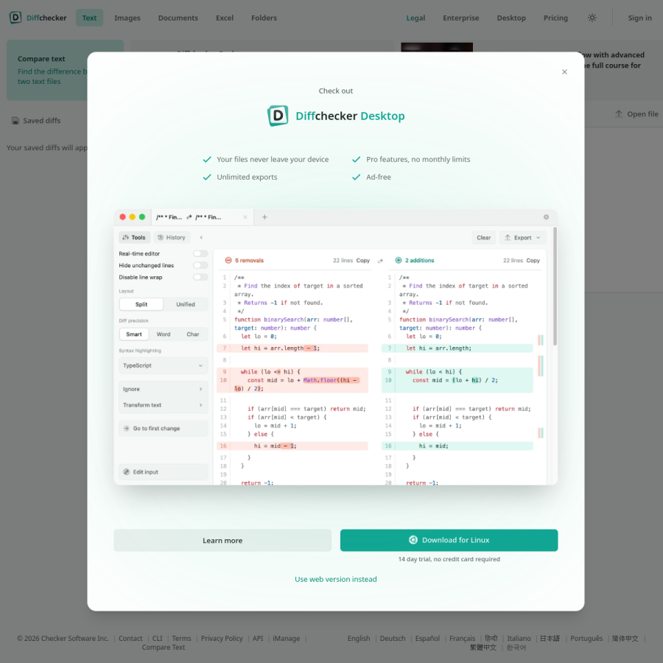This screenshot has height=663, width=663.
Task: Click the removals minus circle icon
Action: (x=228, y=261)
